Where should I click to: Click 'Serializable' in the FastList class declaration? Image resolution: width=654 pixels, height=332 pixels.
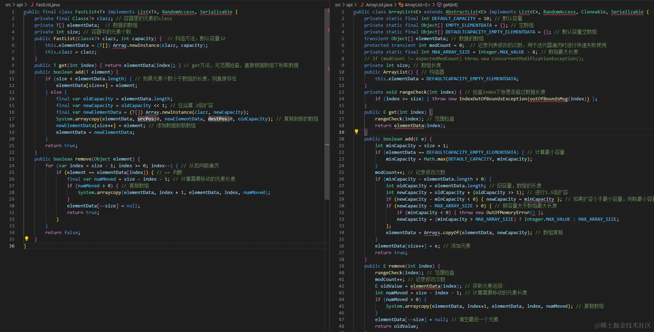[216, 12]
